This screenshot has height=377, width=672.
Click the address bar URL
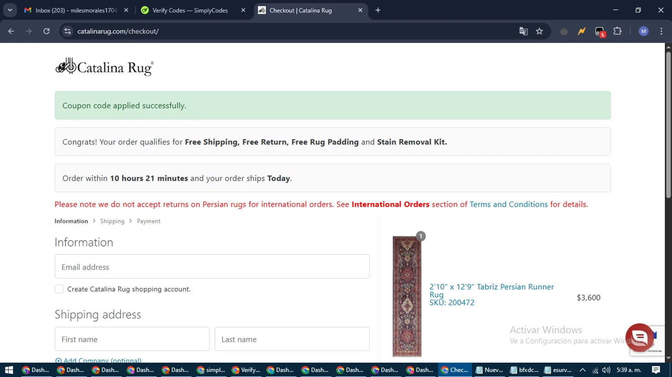[118, 31]
